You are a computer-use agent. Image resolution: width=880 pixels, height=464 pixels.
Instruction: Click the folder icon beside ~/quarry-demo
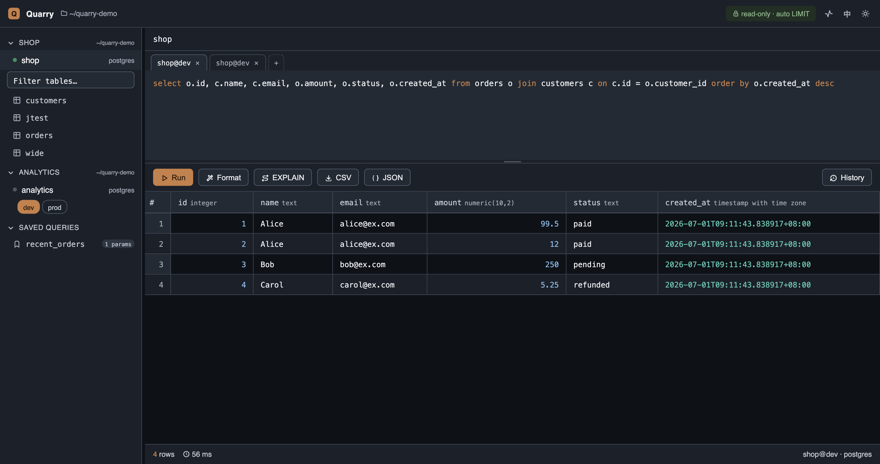[x=64, y=13]
